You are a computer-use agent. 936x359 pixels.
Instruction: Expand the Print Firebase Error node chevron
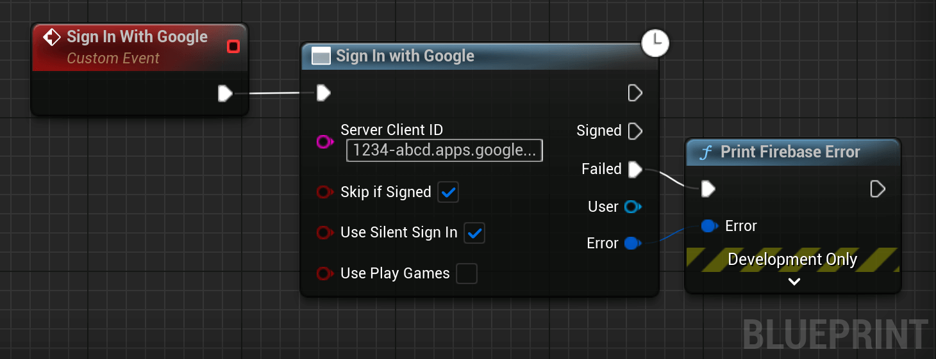(794, 282)
